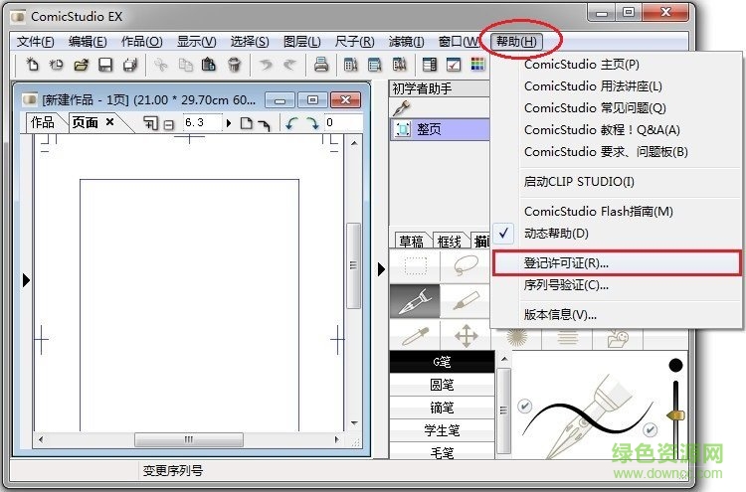Click the scissors cut icon

coord(161,65)
